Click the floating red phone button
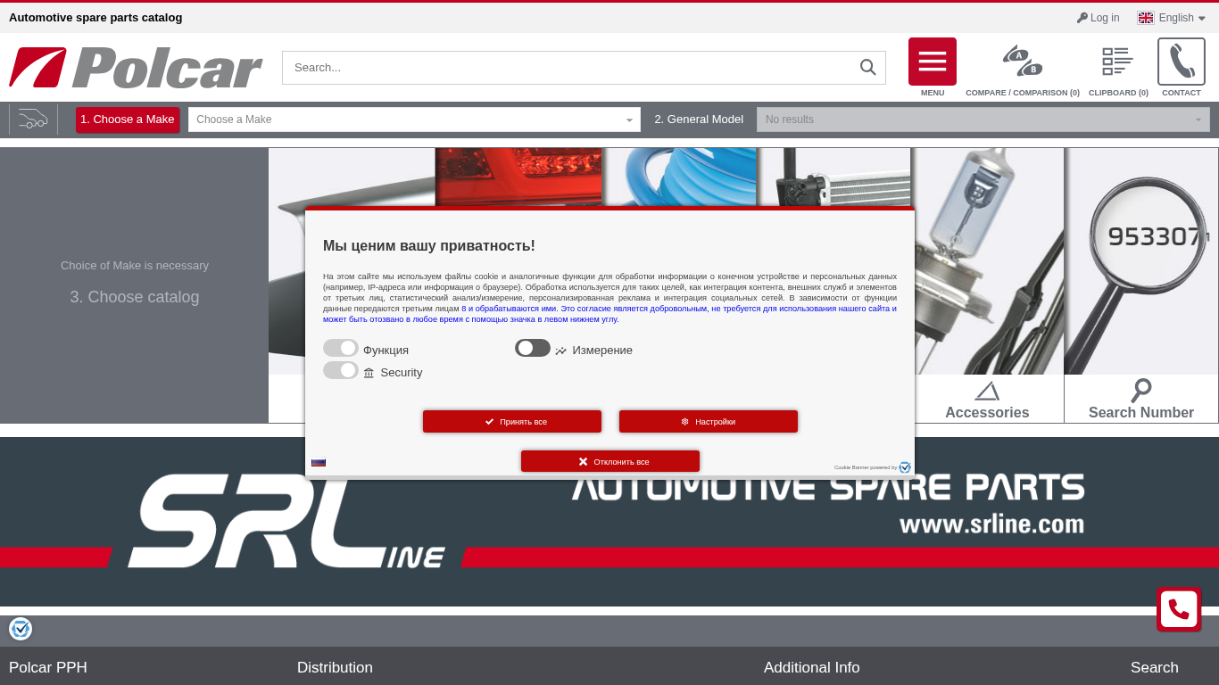The height and width of the screenshot is (685, 1219). click(1179, 609)
